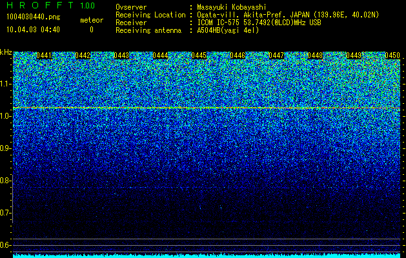This screenshot has width=406, height=258.
Task: Click the red carrier signal line
Action: [x=207, y=107]
